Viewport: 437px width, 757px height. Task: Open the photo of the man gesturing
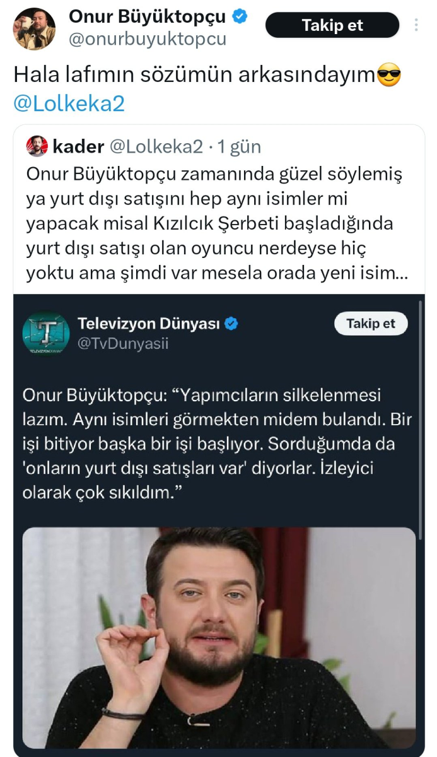coord(219,638)
